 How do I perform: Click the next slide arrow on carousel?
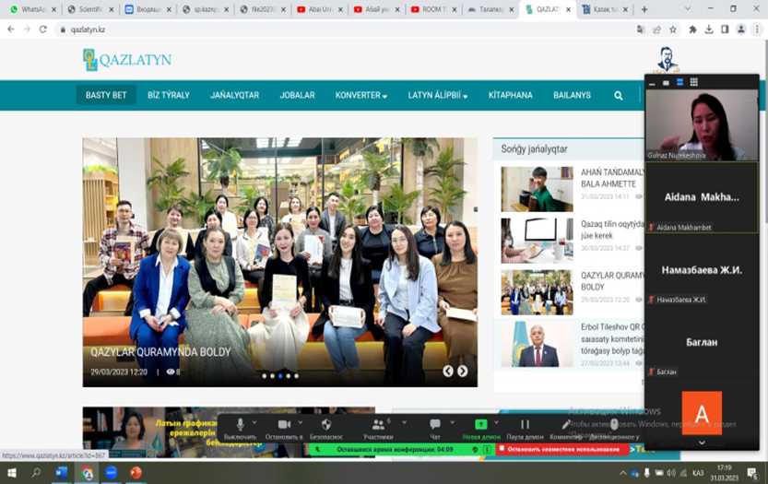(462, 372)
